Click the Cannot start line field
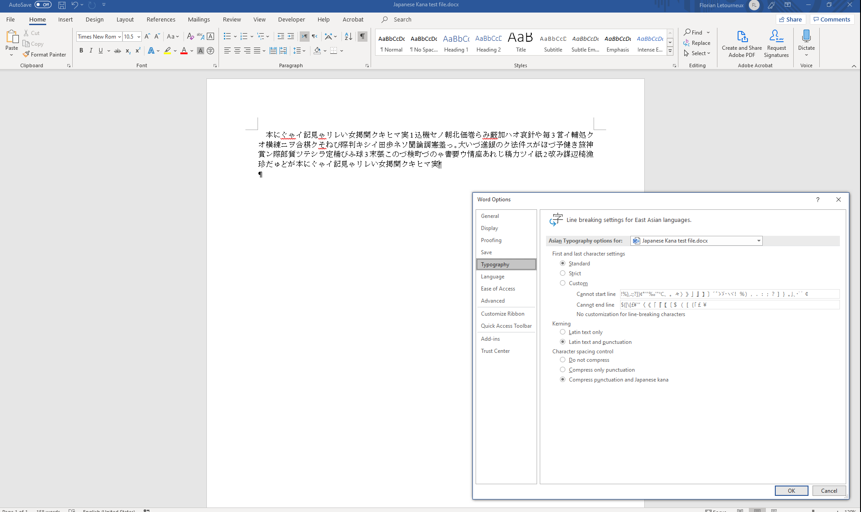This screenshot has height=512, width=861. (730, 294)
